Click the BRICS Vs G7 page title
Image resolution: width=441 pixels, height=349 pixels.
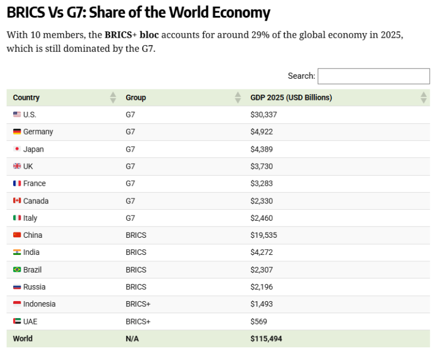click(x=139, y=13)
